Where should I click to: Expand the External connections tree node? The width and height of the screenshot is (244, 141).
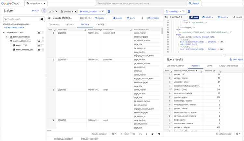point(7,37)
